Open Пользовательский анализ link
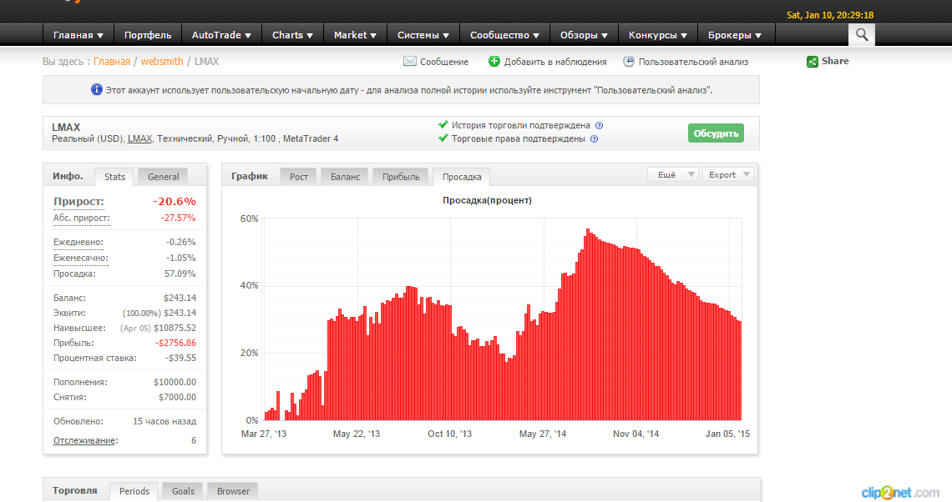The image size is (952, 502). coord(693,62)
